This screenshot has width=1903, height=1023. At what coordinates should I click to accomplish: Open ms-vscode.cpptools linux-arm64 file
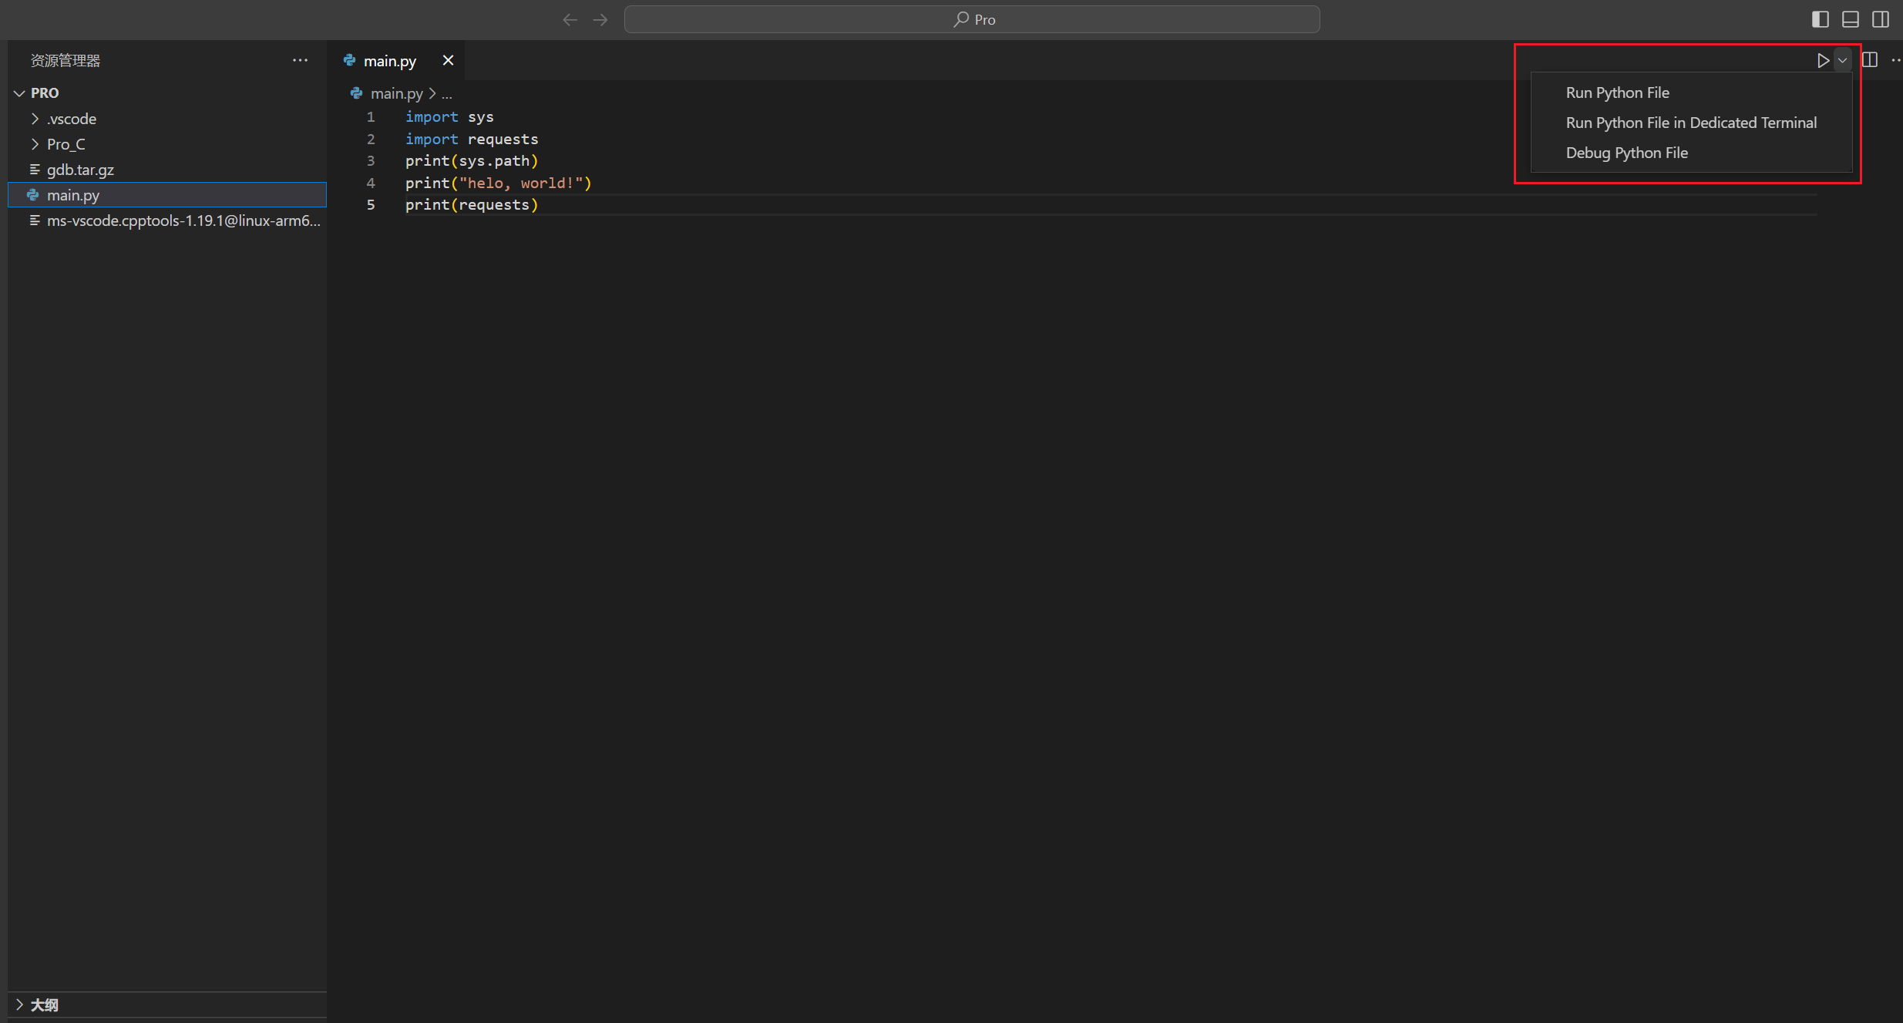click(167, 220)
